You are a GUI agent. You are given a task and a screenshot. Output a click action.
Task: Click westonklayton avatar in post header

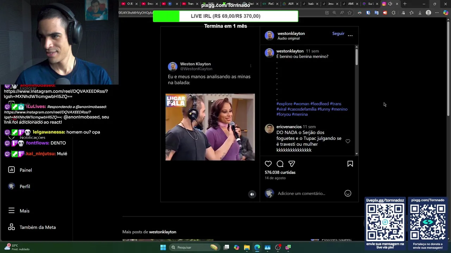click(x=270, y=35)
